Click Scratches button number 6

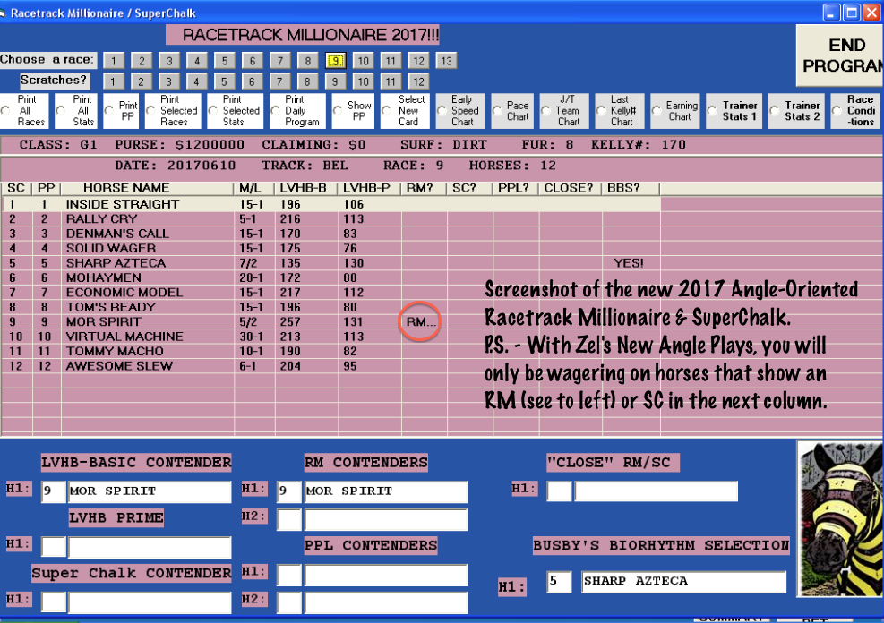click(252, 81)
